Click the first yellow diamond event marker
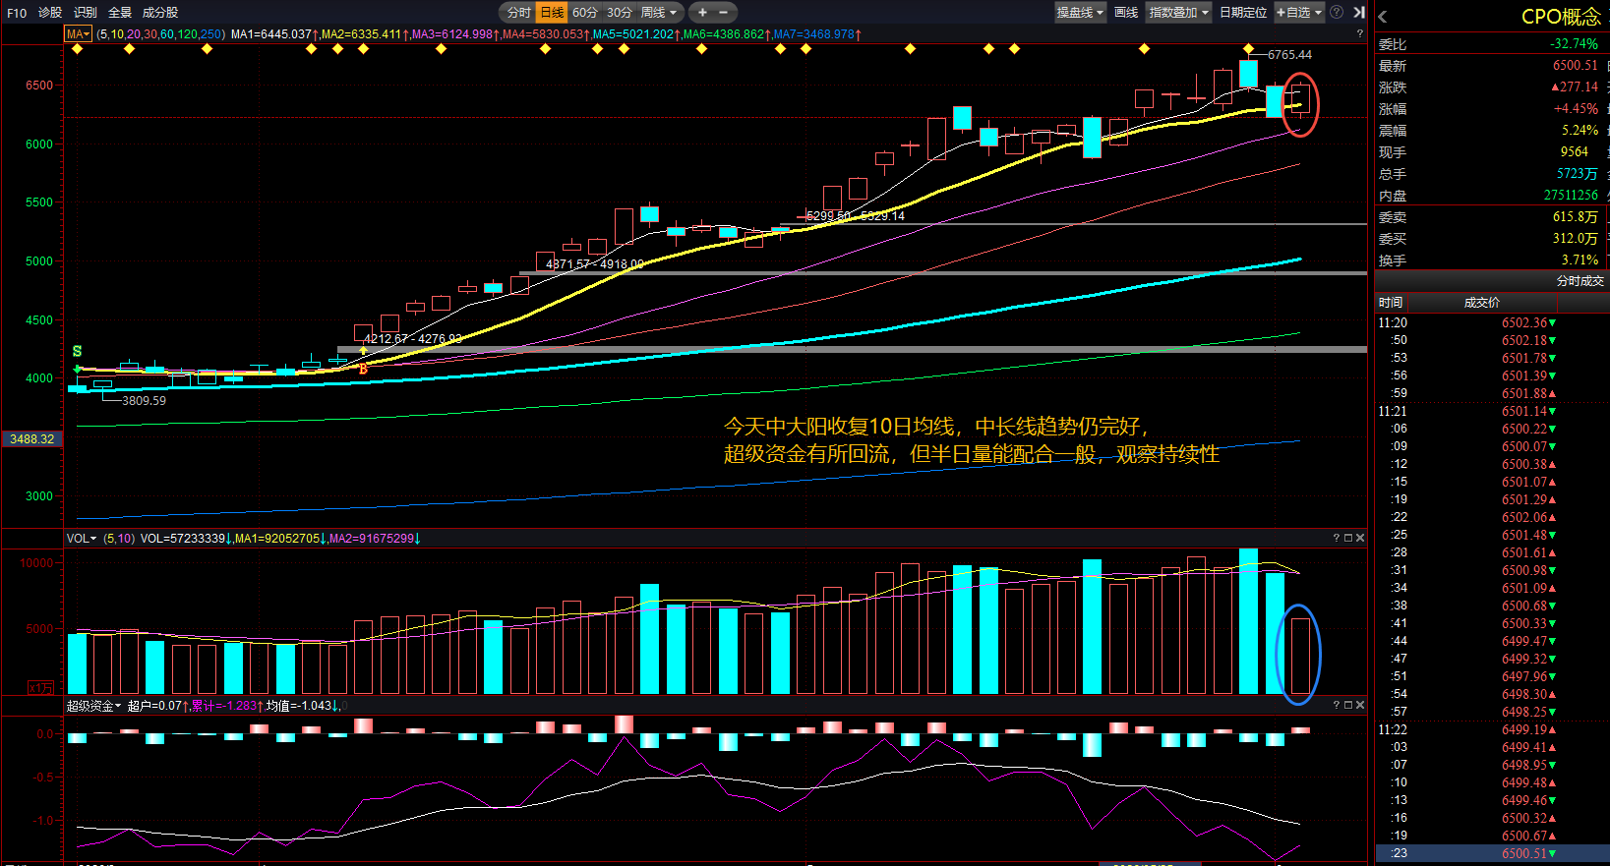Viewport: 1610px width, 866px height. coord(78,48)
